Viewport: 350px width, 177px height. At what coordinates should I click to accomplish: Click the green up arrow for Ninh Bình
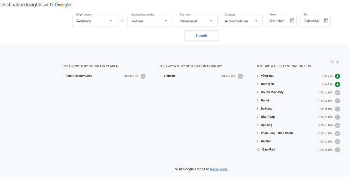coord(337,84)
